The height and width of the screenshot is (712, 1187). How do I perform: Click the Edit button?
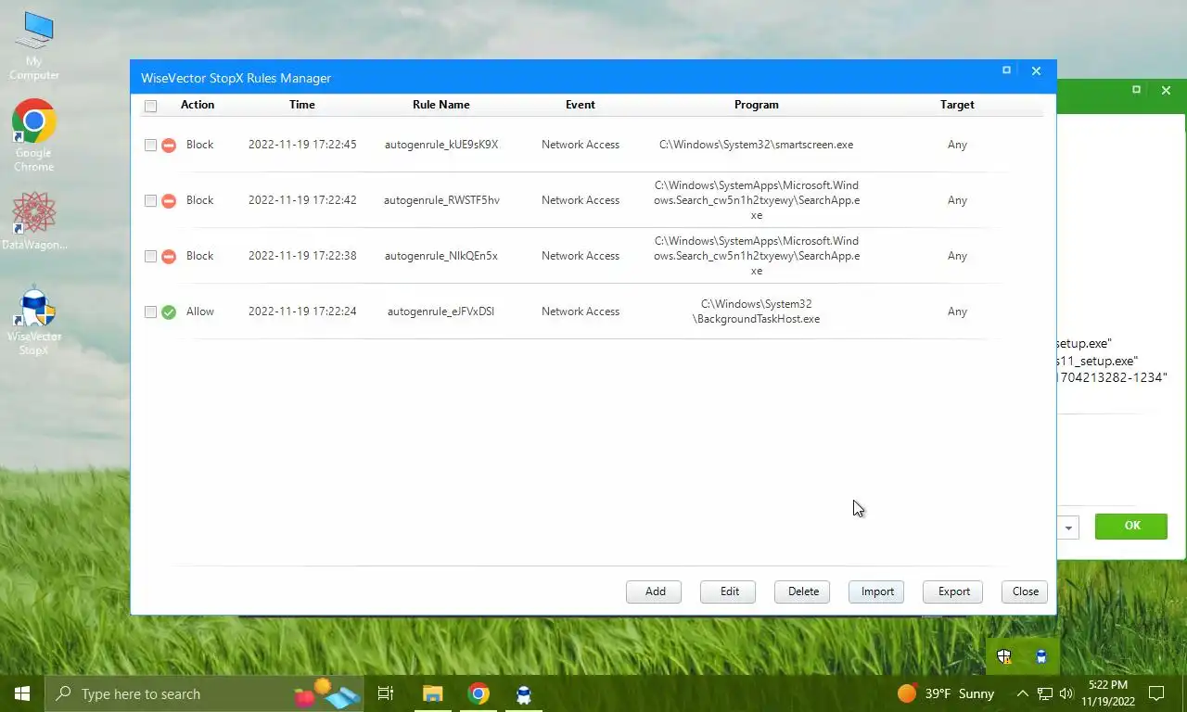pyautogui.click(x=729, y=591)
